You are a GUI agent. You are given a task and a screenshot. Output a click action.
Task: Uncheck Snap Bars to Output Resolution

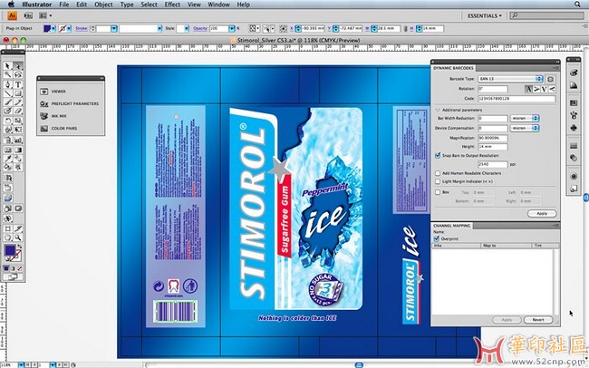click(438, 155)
